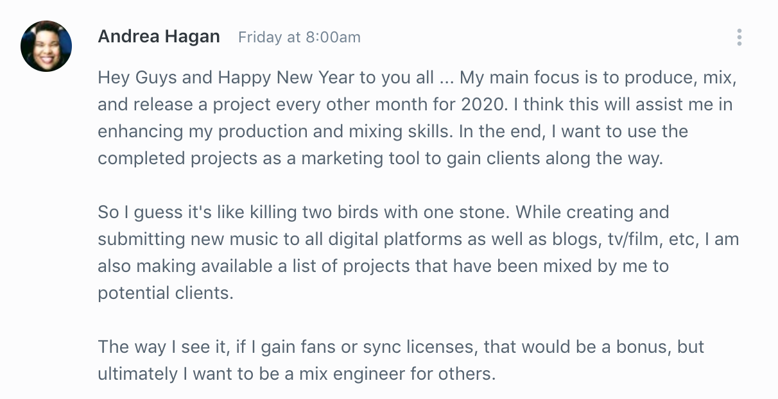Click the words 'every other month'
Image resolution: width=778 pixels, height=399 pixels.
pyautogui.click(x=354, y=105)
